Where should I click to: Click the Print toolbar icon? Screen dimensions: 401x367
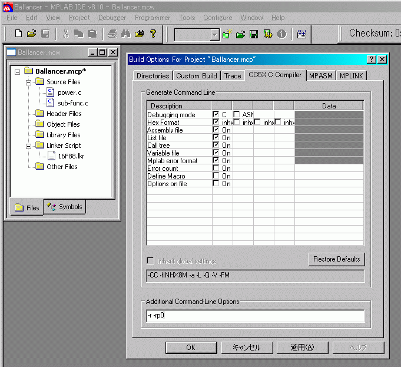(x=112, y=34)
